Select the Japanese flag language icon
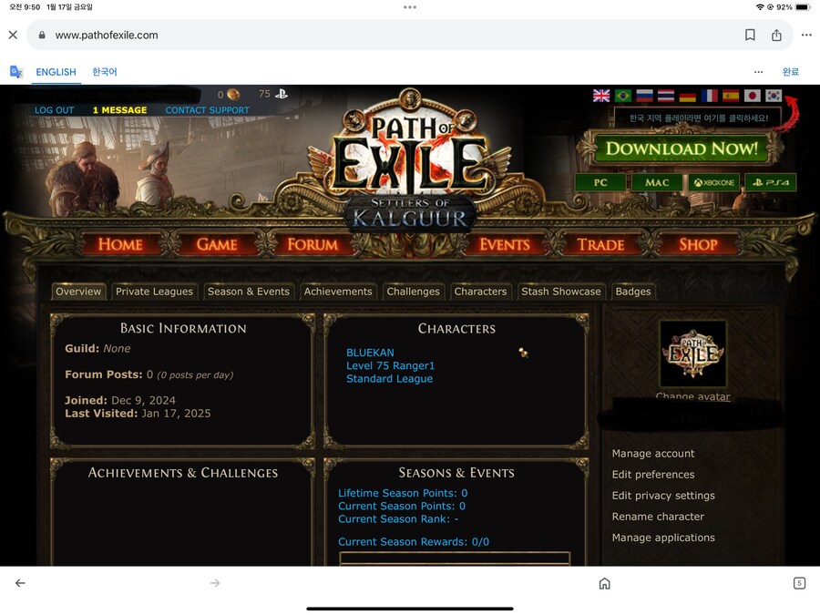 tap(752, 96)
